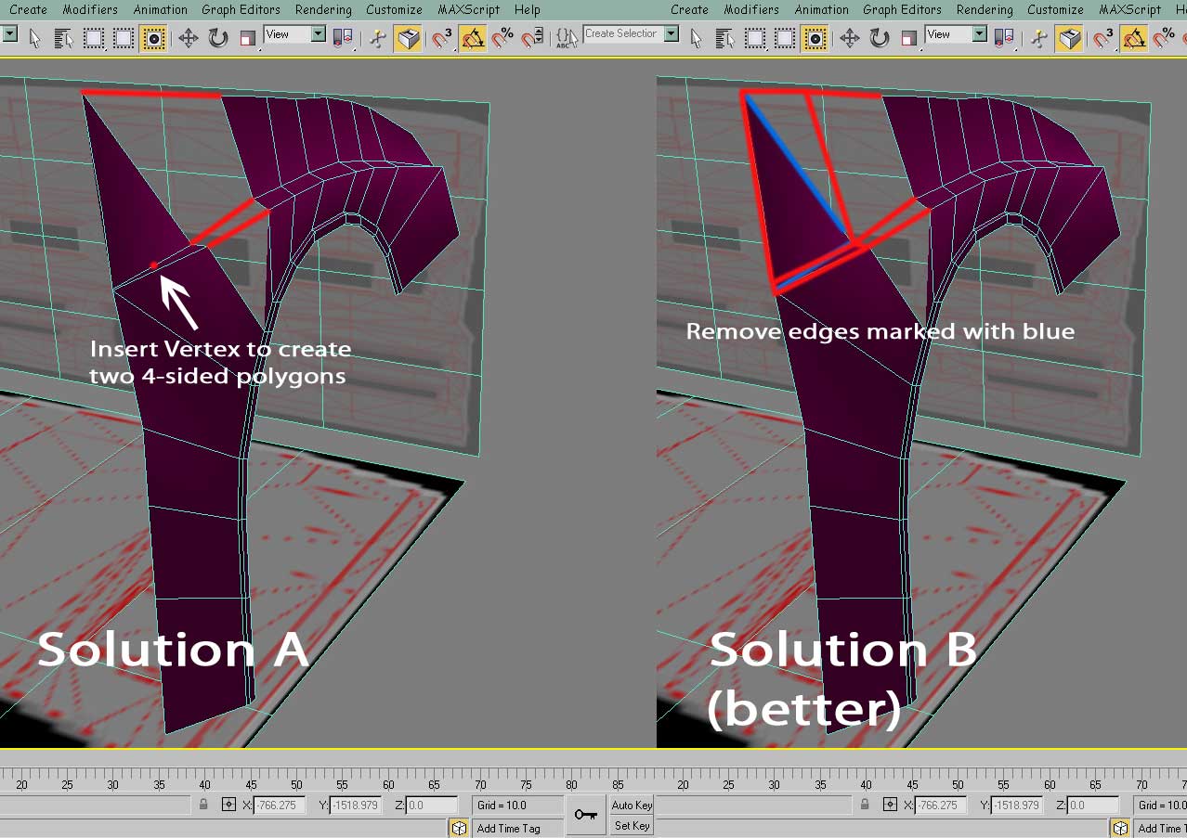The image size is (1187, 838).
Task: Toggle the left Selection Lock padlock icon
Action: 203,805
